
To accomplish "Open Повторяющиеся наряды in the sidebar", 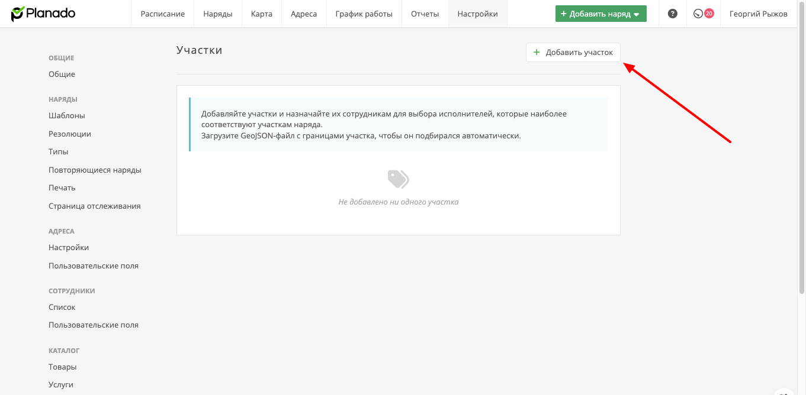I will click(95, 170).
